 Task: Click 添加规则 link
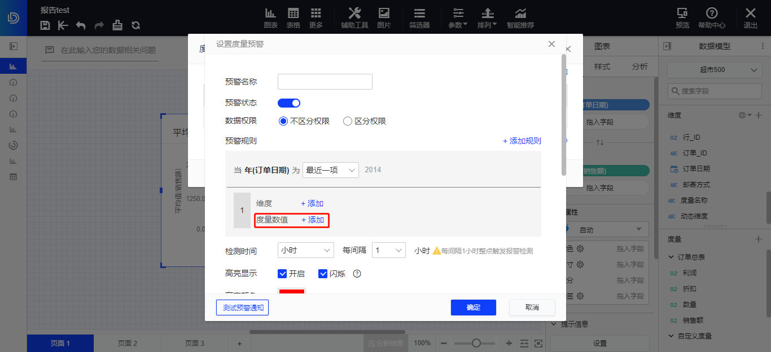522,141
